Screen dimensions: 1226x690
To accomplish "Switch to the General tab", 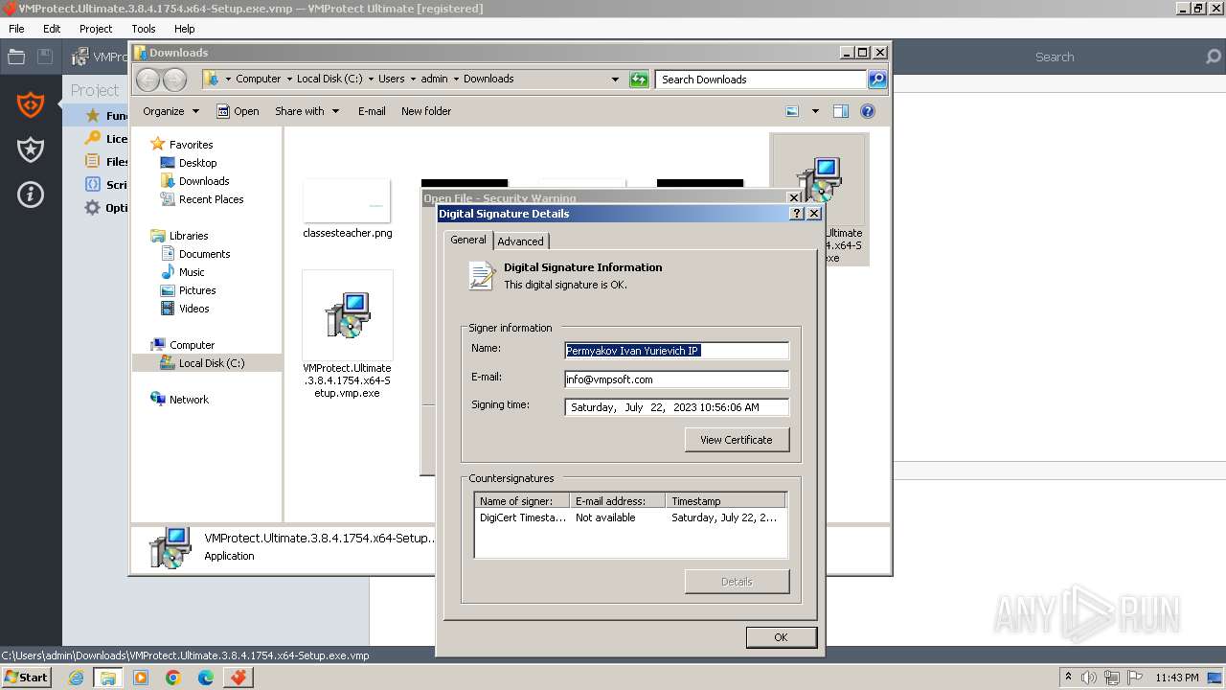I will point(468,240).
